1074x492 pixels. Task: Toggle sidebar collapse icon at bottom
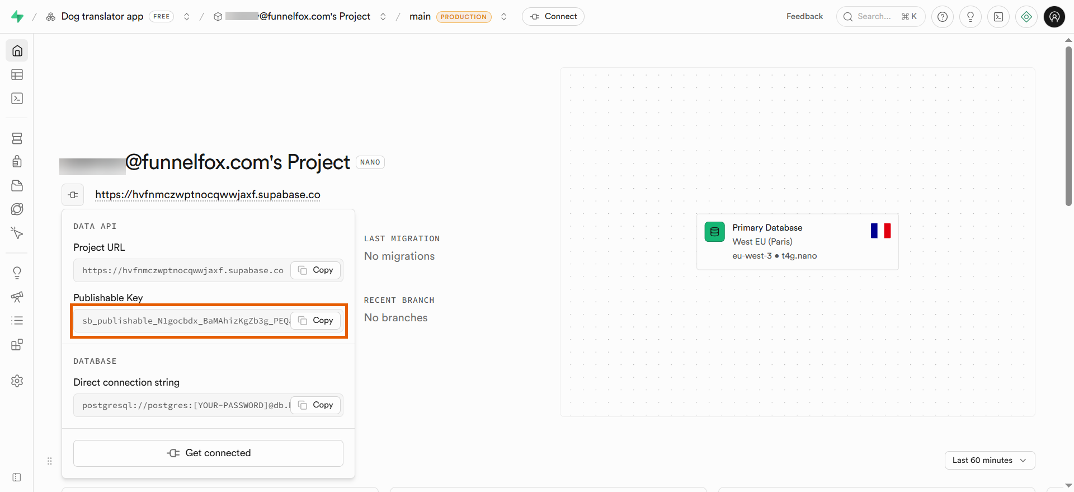[17, 477]
